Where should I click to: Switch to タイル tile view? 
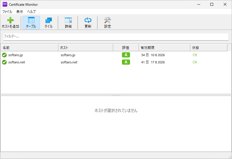(x=49, y=22)
